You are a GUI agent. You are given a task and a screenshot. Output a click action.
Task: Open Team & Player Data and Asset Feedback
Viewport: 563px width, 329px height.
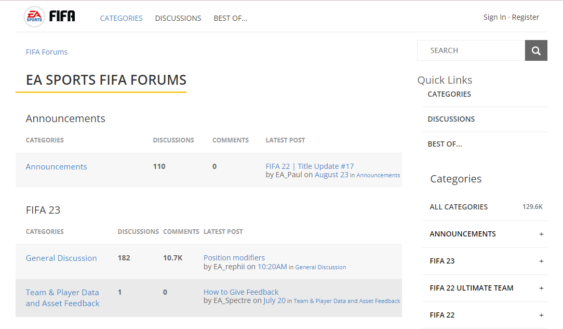click(62, 298)
